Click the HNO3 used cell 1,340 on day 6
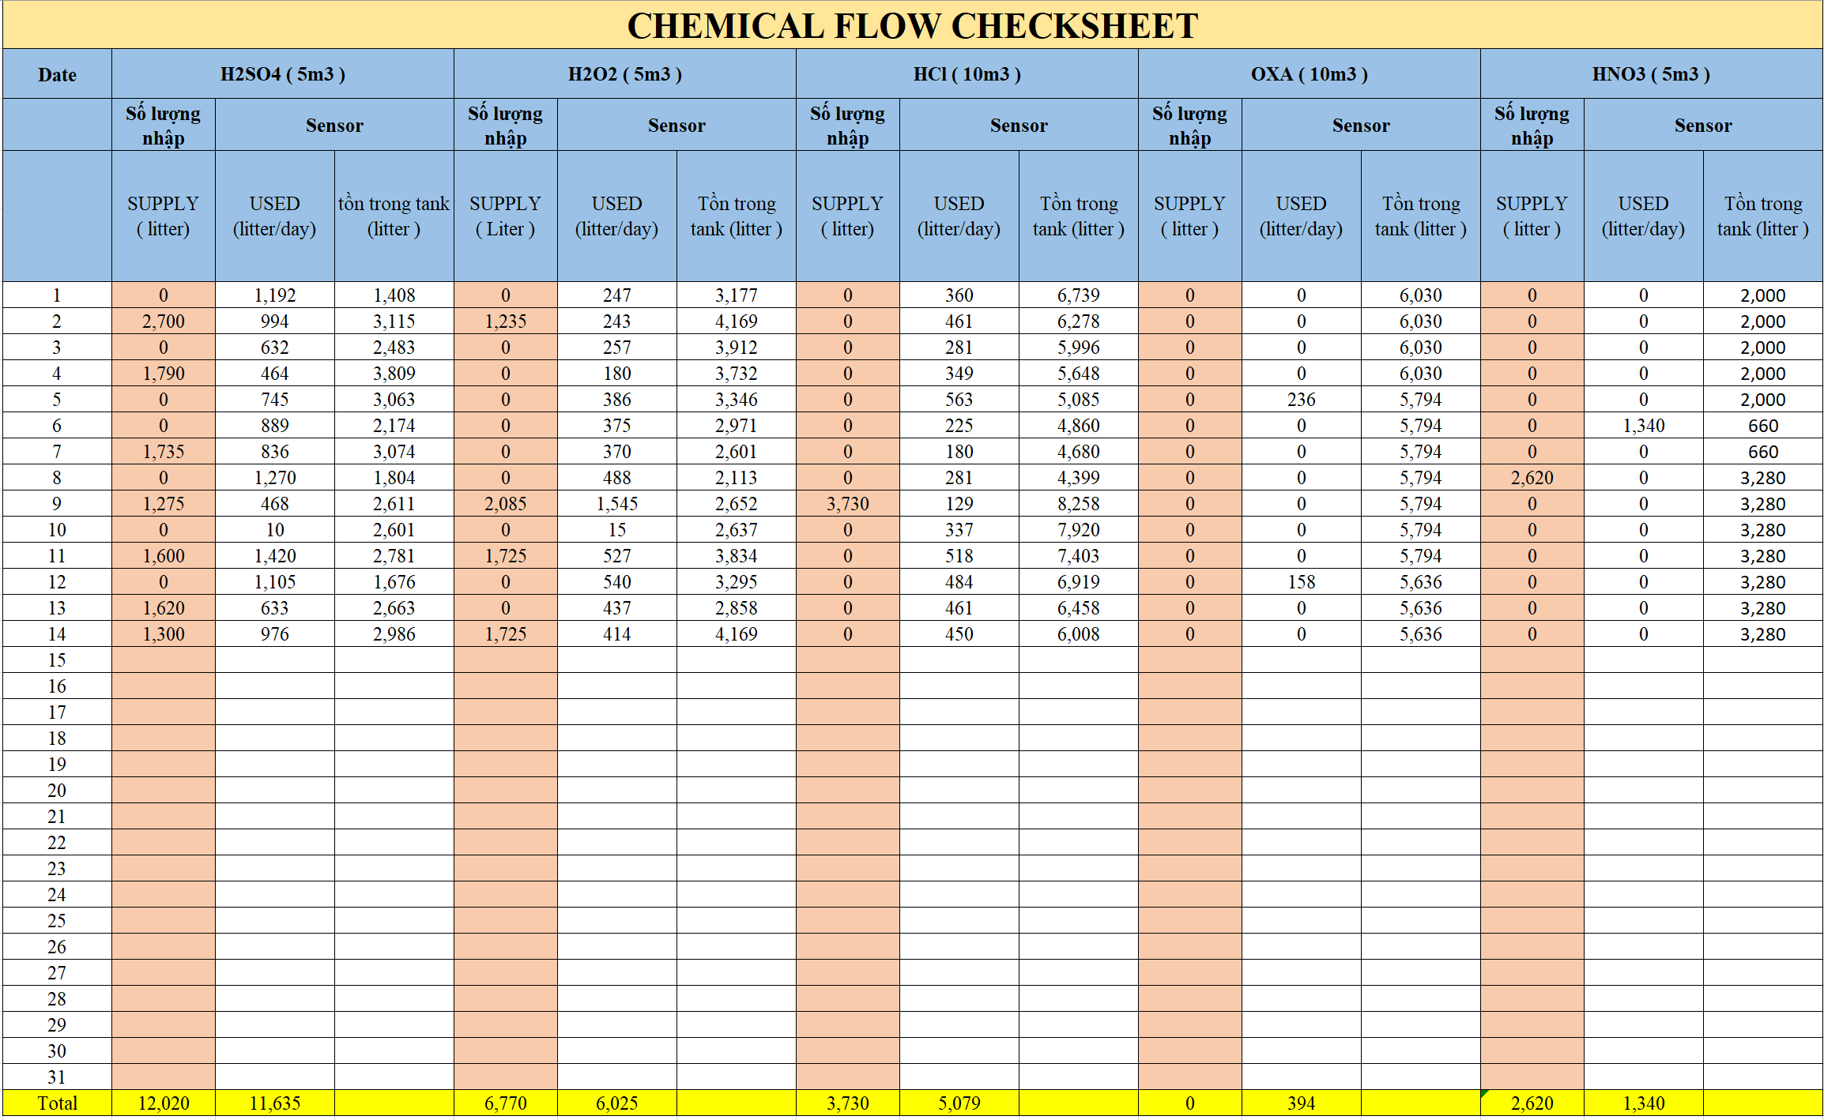Screen dimensions: 1824x1120 tap(1644, 426)
